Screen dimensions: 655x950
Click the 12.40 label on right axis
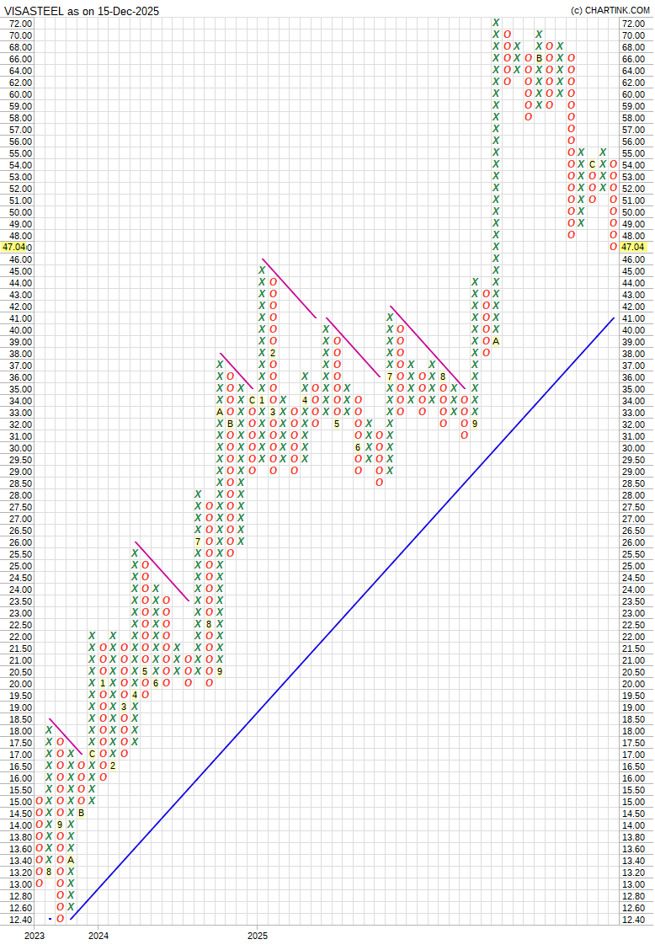click(x=633, y=920)
